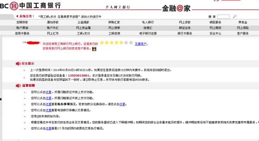259x141 pixels.
Task: Open the 五星客户 link
Action: [141, 44]
